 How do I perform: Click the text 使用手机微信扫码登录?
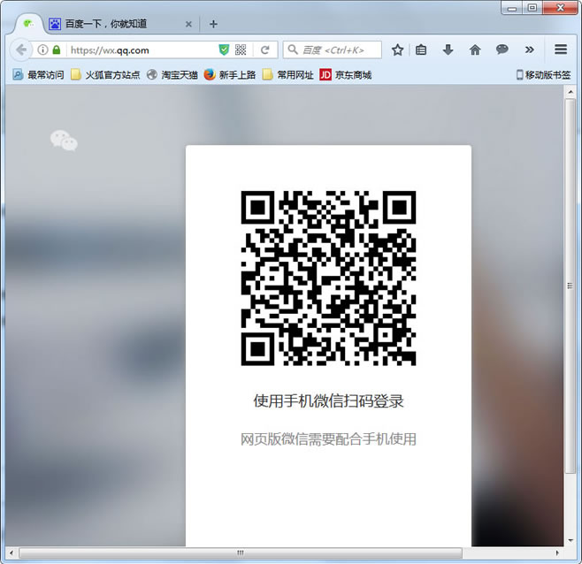coord(328,401)
